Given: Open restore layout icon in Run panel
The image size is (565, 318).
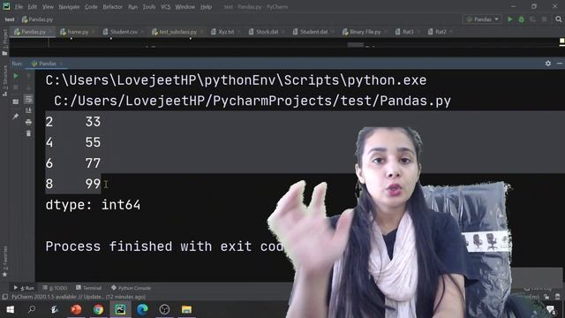Looking at the screenshot, I should pyautogui.click(x=16, y=102).
